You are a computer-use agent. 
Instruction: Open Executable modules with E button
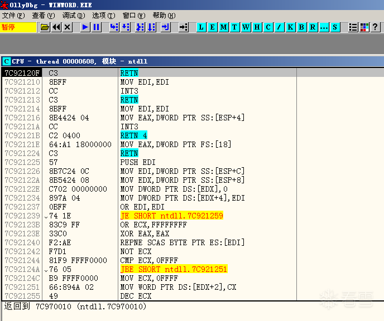point(212,27)
